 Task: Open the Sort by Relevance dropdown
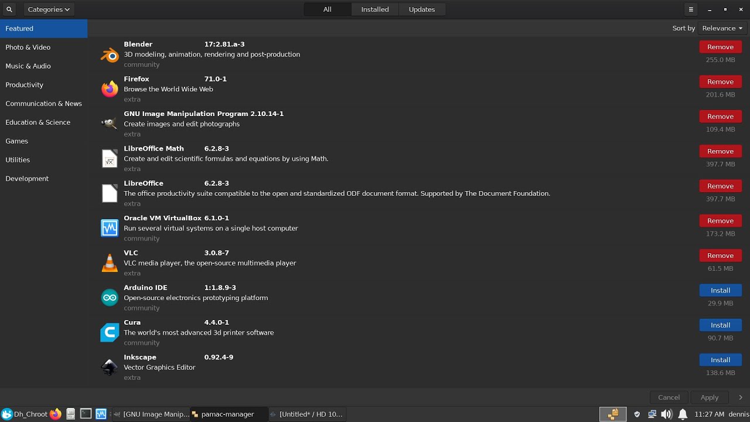722,28
